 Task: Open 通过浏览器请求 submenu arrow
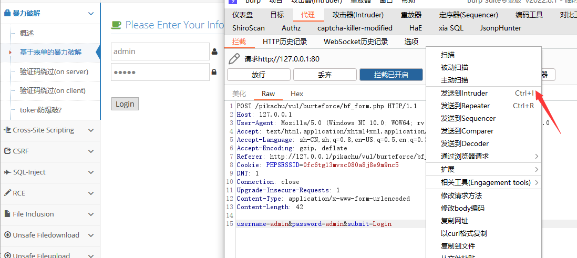click(x=537, y=157)
